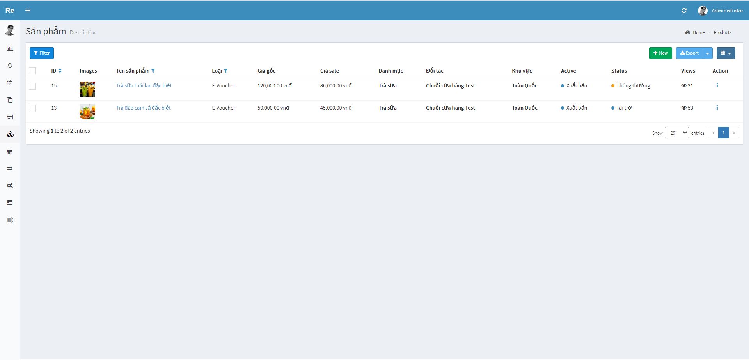This screenshot has width=749, height=360.
Task: Click filter funnel icon beside Loại
Action: (225, 71)
